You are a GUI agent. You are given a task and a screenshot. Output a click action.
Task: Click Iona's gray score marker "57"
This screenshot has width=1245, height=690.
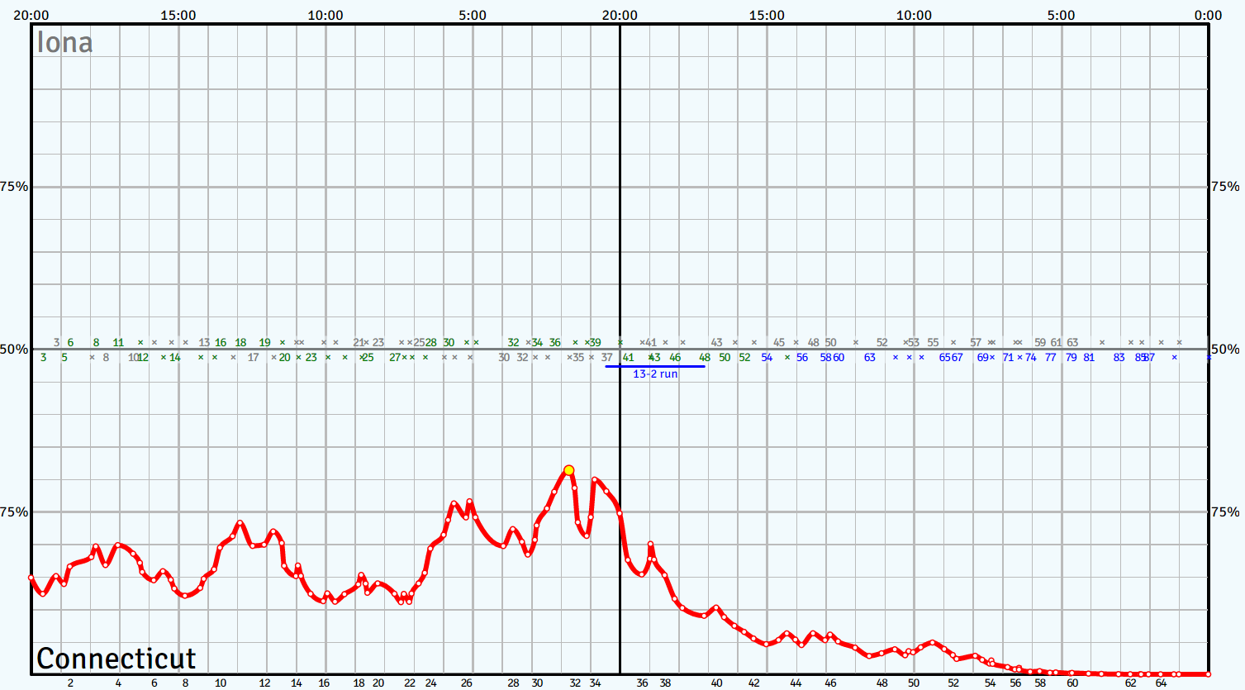coord(976,342)
